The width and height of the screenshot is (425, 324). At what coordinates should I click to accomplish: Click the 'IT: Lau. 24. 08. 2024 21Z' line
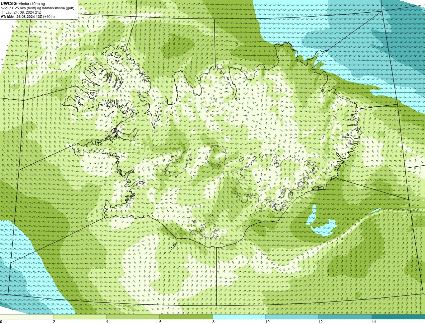21,12
